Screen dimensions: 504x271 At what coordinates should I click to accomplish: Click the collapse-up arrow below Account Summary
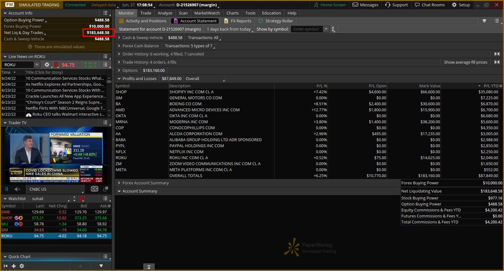pyautogui.click(x=149, y=267)
